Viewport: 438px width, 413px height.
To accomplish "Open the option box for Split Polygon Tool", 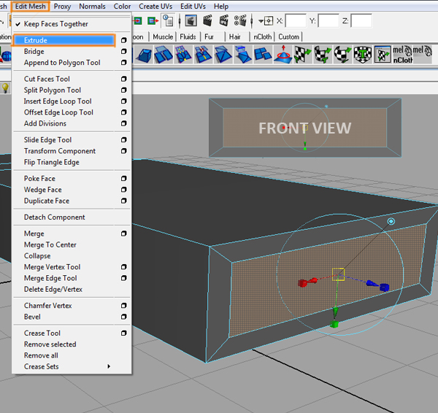I will 124,90.
